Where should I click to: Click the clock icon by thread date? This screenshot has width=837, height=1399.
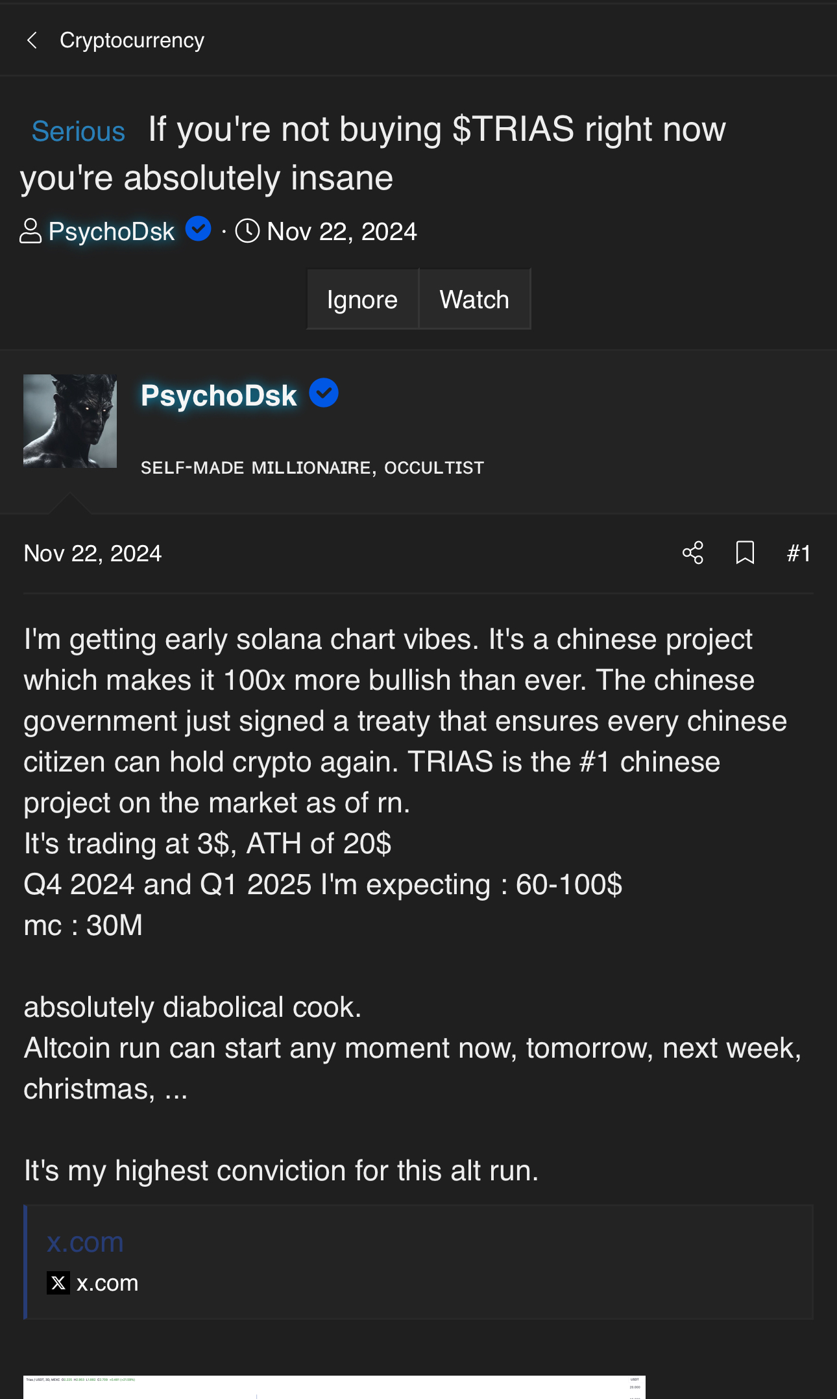pyautogui.click(x=247, y=231)
